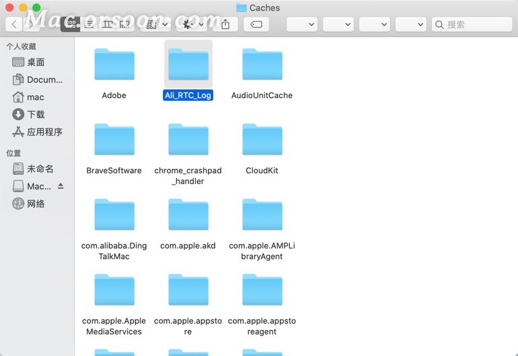The height and width of the screenshot is (356, 518).
Task: Click the 位置 sidebar section header
Action: [x=13, y=153]
